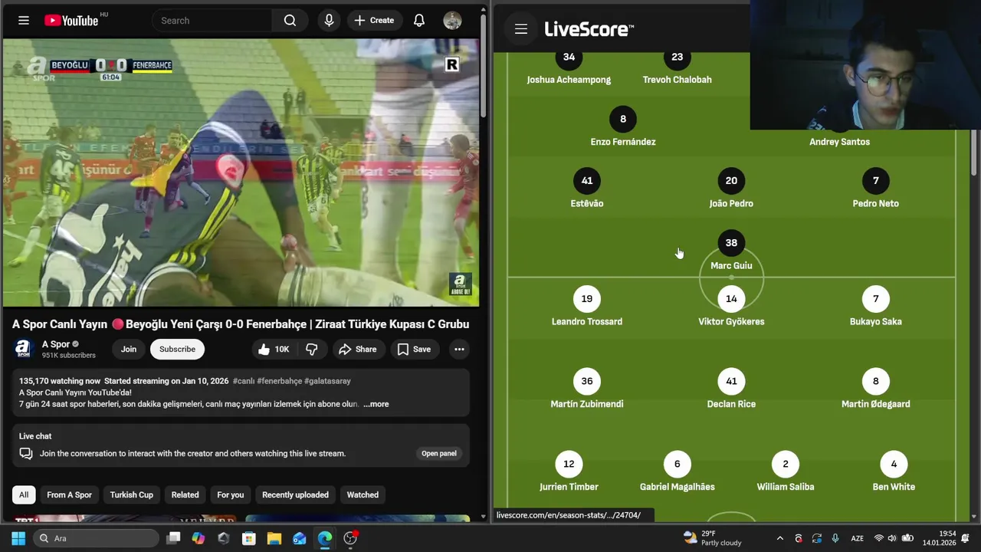Expand video description with ...more
Image resolution: width=981 pixels, height=552 pixels.
tap(376, 404)
